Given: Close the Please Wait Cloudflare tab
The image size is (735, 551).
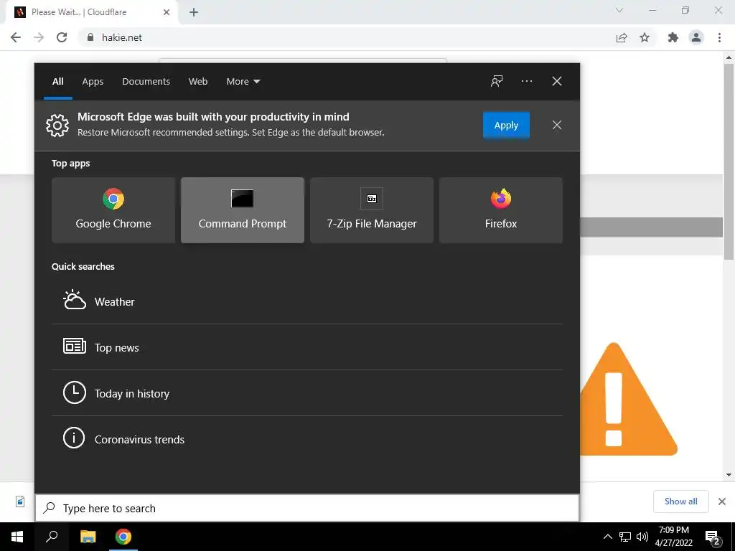Looking at the screenshot, I should click(167, 12).
